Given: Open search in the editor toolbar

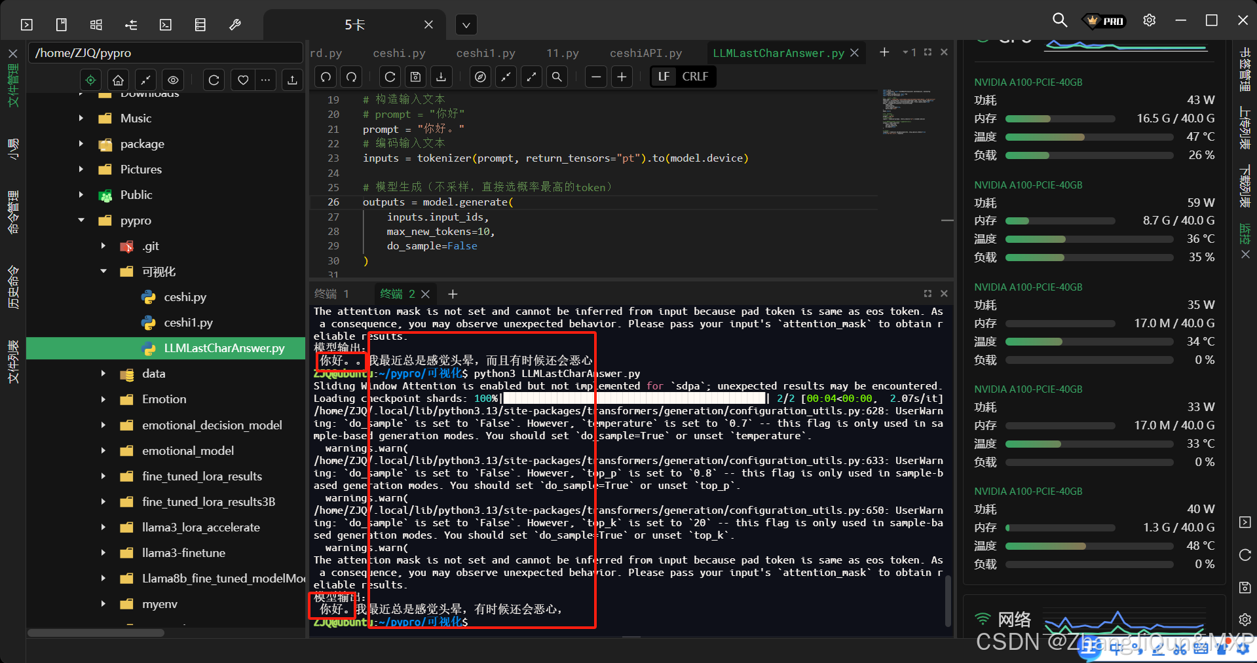Looking at the screenshot, I should click(557, 77).
